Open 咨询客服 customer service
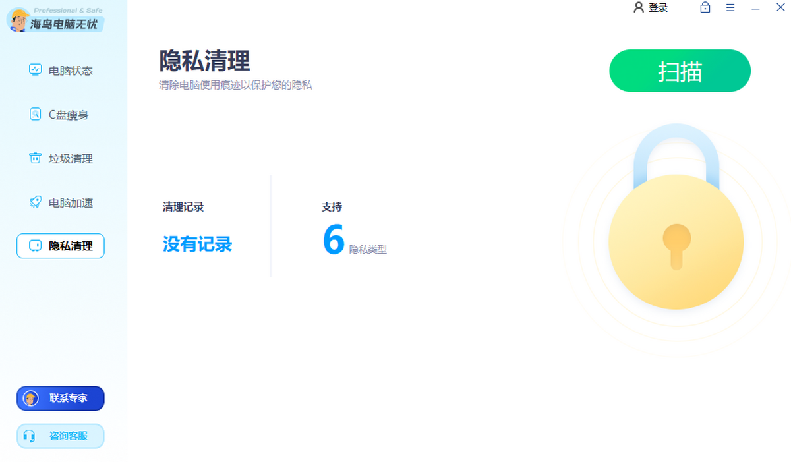Viewport: 791px width, 462px height. point(61,436)
